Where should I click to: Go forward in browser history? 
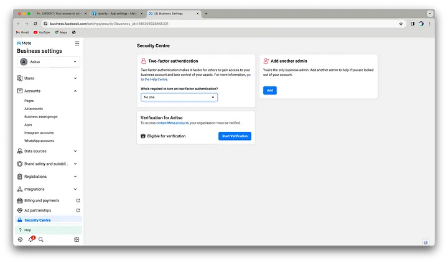pyautogui.click(x=27, y=24)
